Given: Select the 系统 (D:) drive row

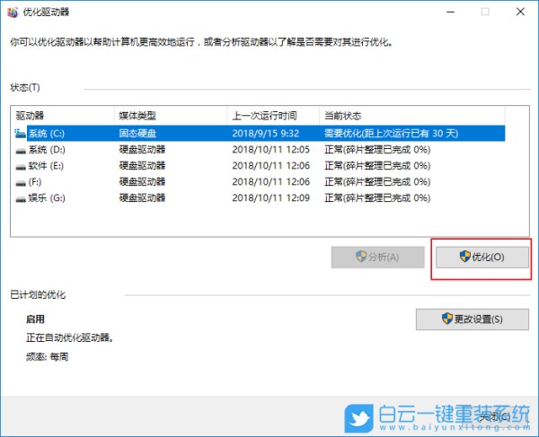Looking at the screenshot, I should pyautogui.click(x=260, y=150).
